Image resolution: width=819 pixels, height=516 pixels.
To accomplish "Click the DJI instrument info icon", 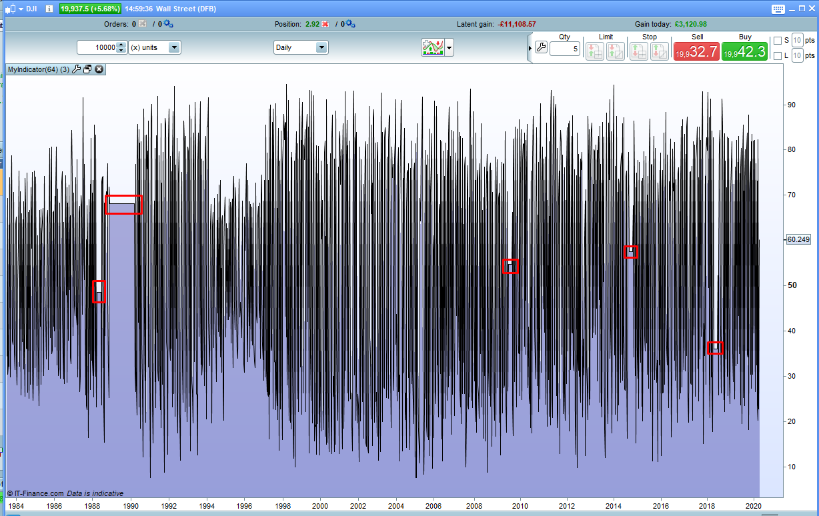I will (49, 9).
